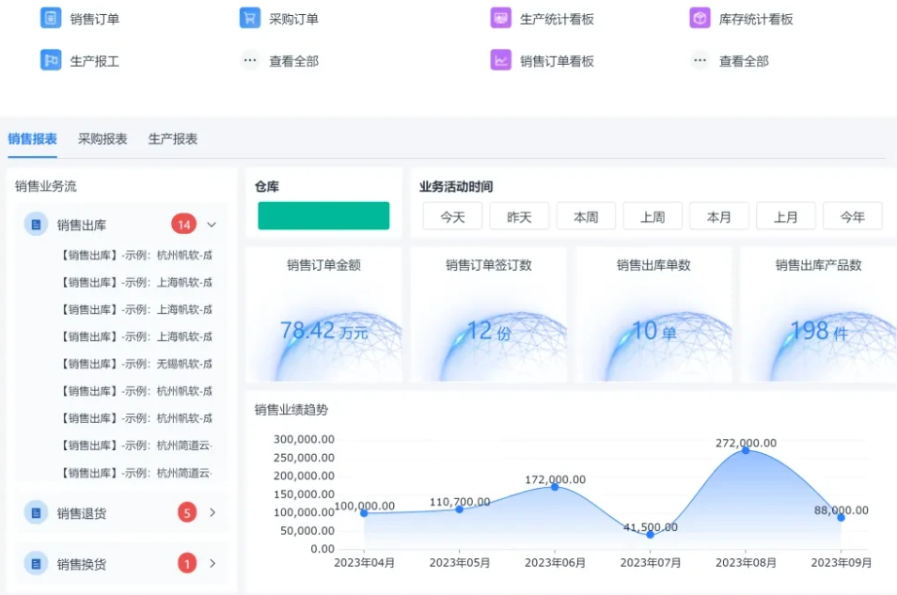
Task: Click the green 仓库 selector bar
Action: click(323, 215)
